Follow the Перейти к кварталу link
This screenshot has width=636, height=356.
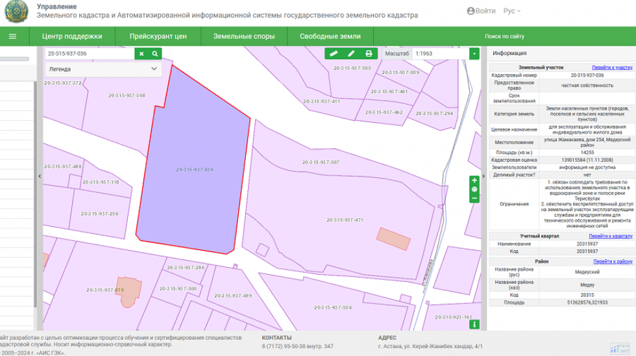click(610, 236)
